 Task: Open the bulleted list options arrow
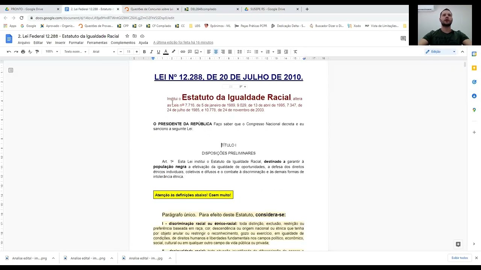click(x=262, y=52)
